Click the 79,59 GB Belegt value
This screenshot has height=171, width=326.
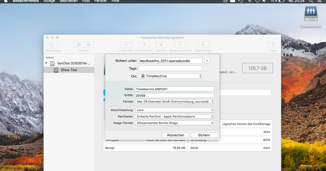point(179,148)
